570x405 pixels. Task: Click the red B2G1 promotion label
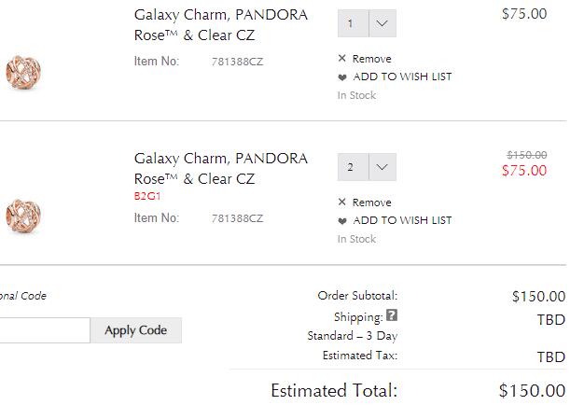tap(147, 197)
